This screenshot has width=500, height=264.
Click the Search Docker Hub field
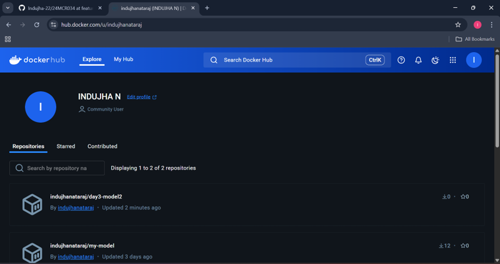[297, 60]
